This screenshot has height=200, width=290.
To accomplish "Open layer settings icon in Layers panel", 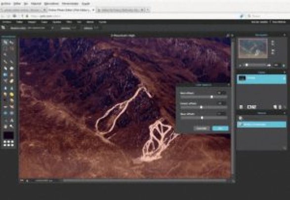I will 241,107.
